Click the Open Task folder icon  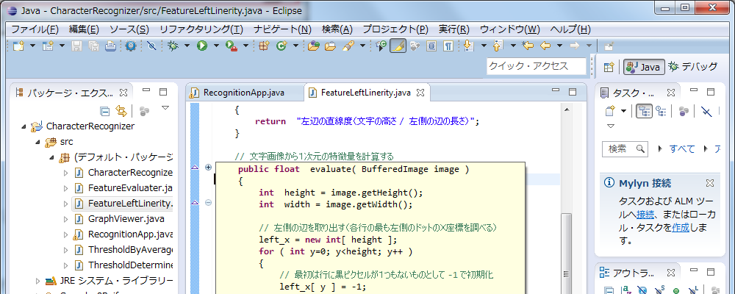pos(331,46)
